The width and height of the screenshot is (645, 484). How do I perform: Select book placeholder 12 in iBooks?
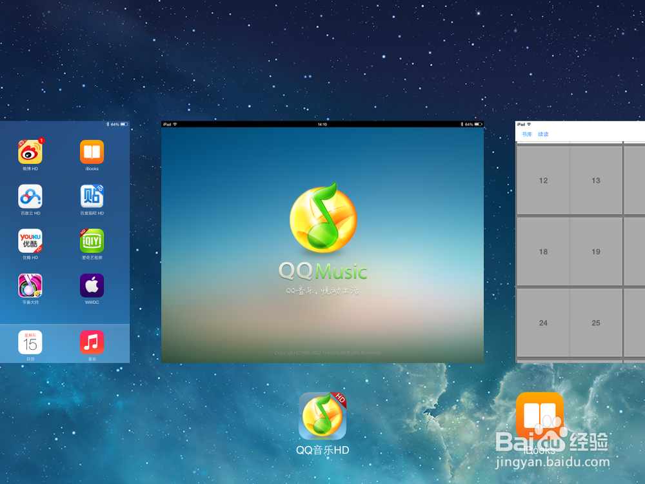(x=543, y=180)
